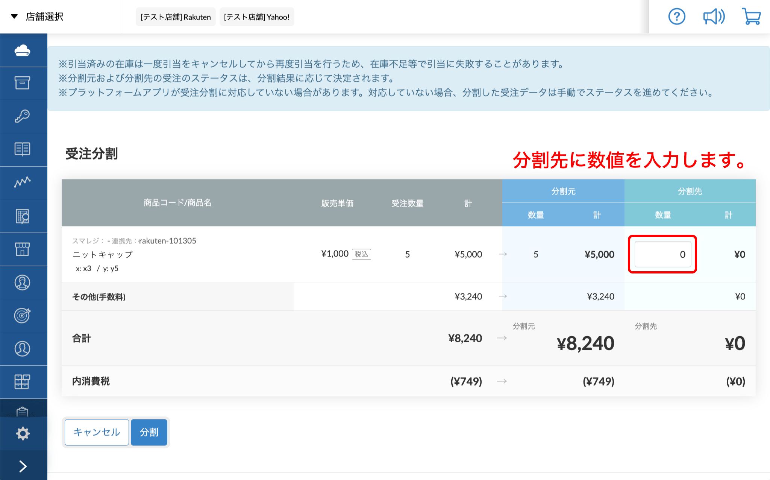Click the blue 分割 button

[x=149, y=432]
